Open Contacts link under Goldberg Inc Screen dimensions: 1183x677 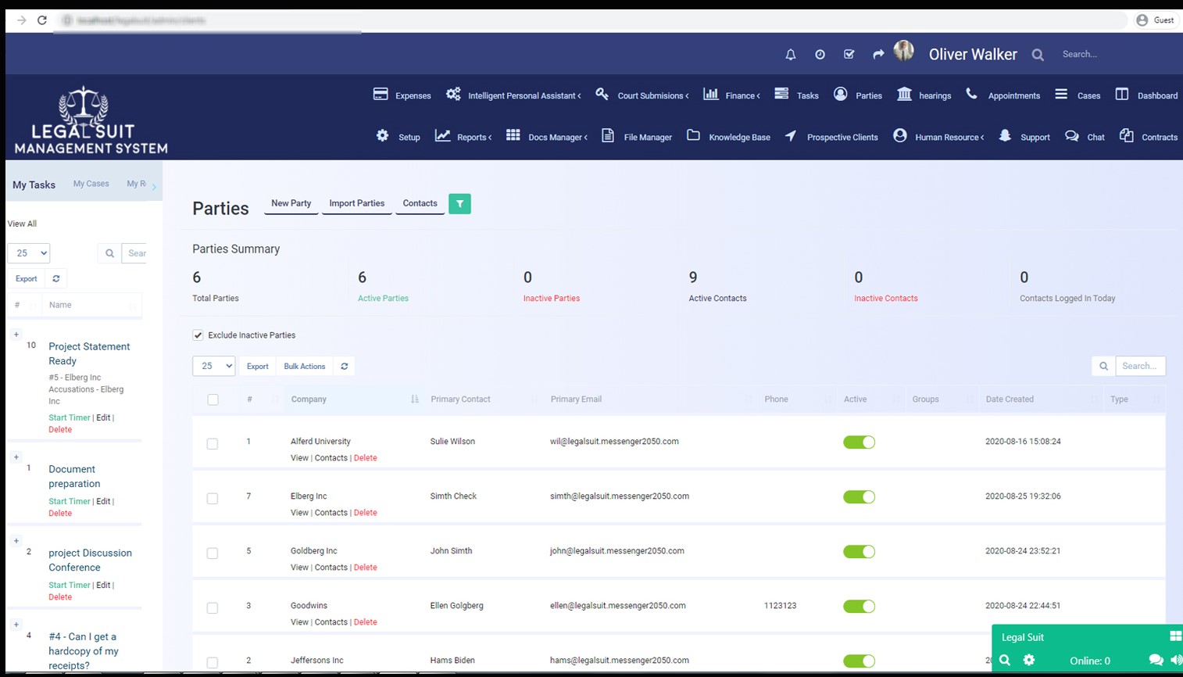click(x=331, y=568)
